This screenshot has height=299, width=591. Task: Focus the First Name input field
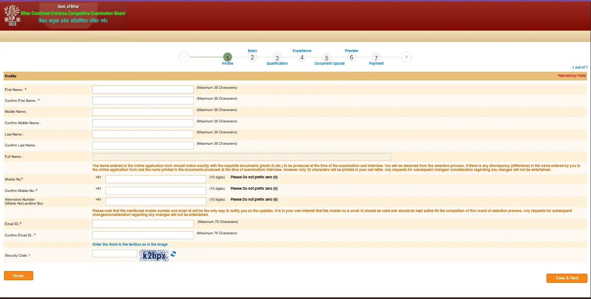143,90
